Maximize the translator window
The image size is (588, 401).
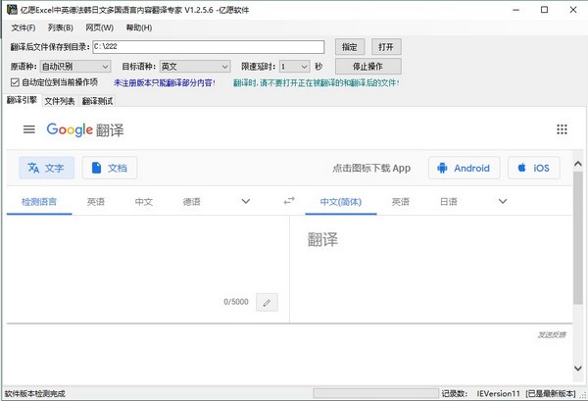(545, 10)
